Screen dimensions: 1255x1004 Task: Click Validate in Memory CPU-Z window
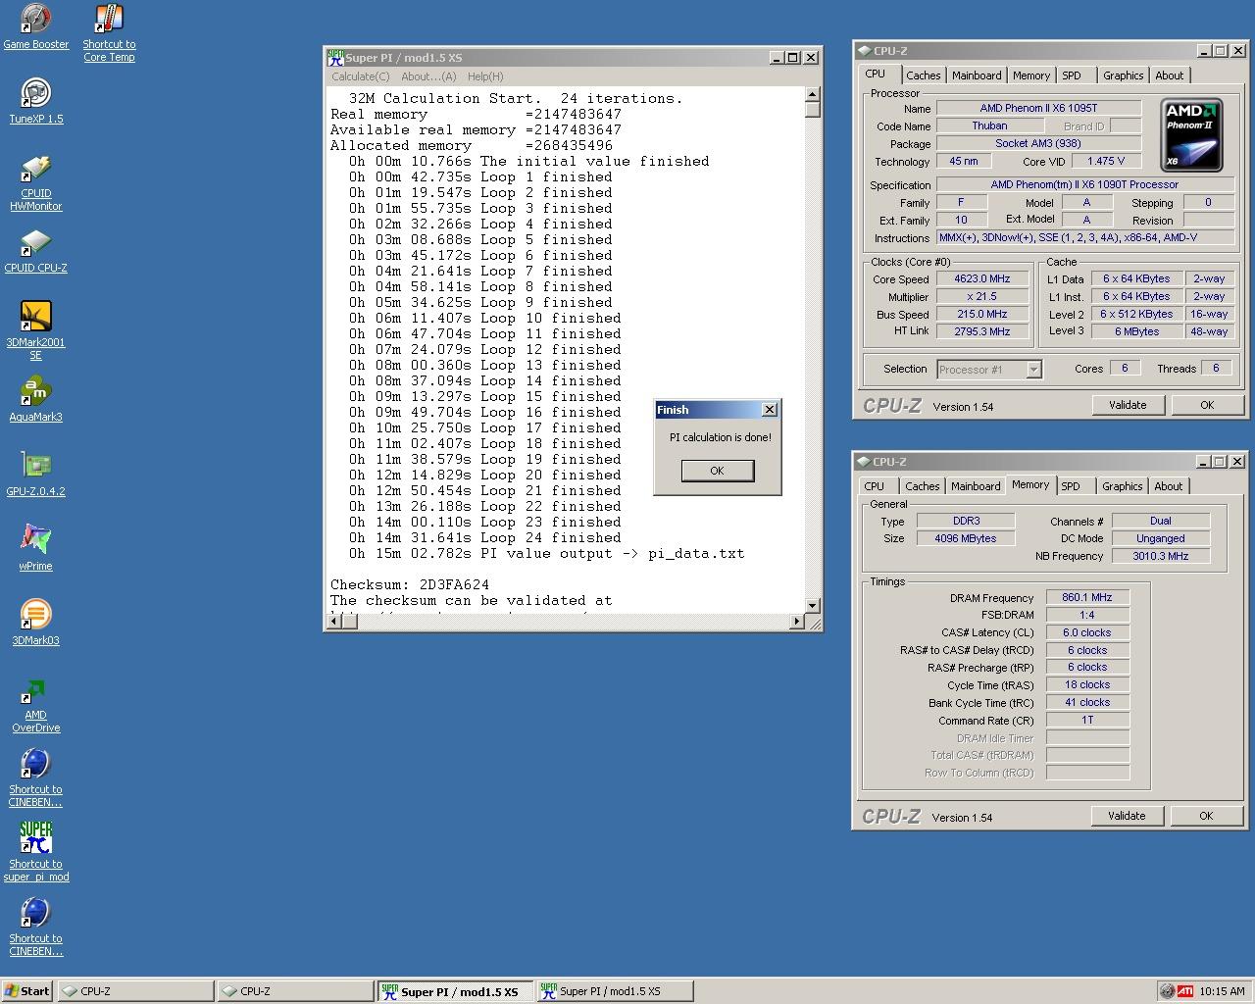click(x=1127, y=816)
